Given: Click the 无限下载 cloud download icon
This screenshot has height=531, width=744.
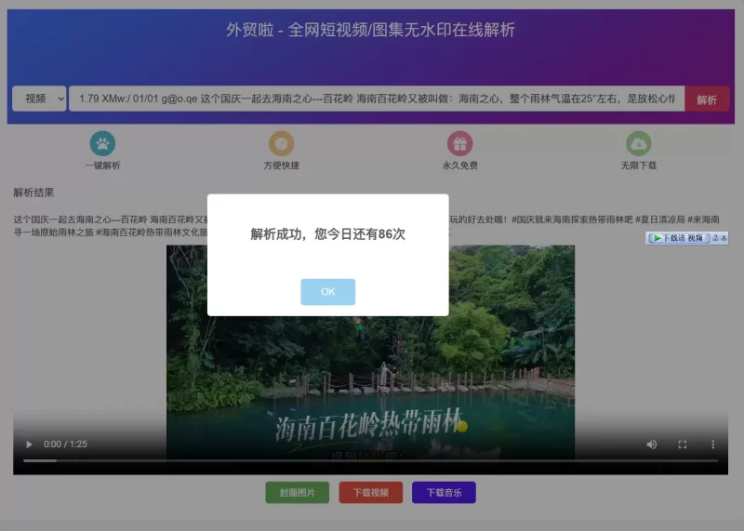Looking at the screenshot, I should [x=639, y=143].
